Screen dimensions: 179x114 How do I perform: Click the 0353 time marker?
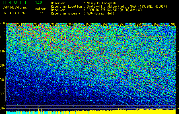tap(53, 25)
